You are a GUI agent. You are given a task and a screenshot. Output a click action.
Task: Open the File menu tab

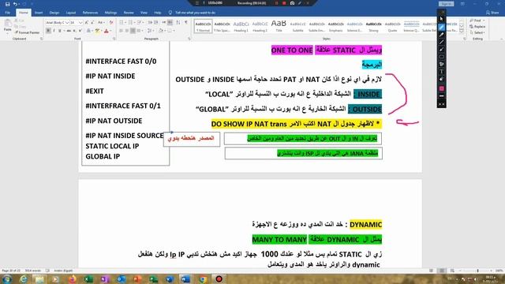[7, 13]
